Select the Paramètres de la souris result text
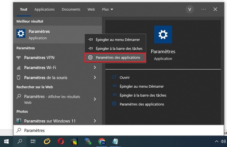 click(46, 78)
